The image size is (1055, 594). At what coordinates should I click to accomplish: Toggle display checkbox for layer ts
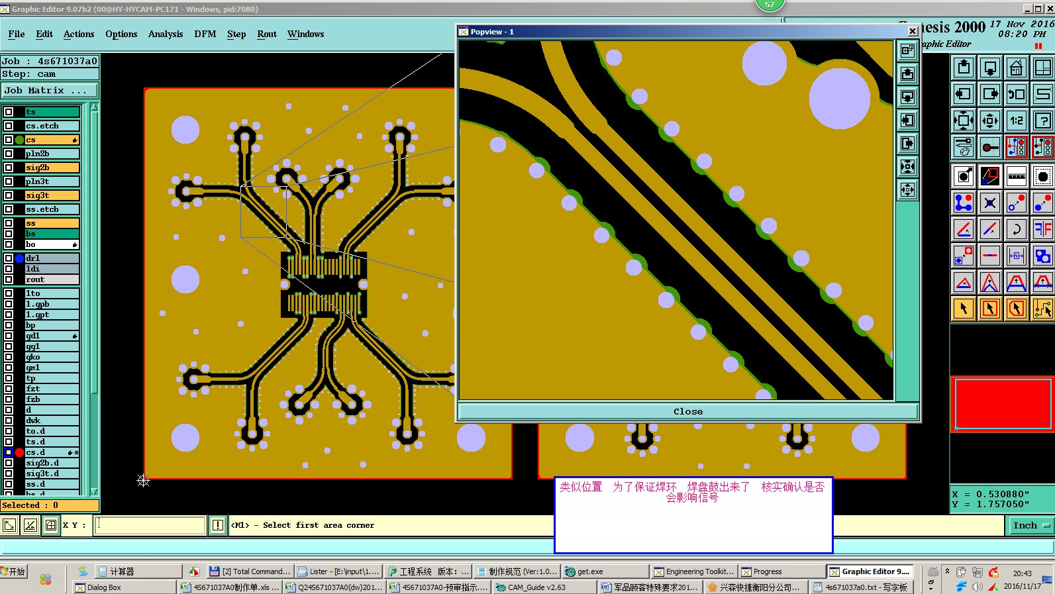click(x=9, y=112)
